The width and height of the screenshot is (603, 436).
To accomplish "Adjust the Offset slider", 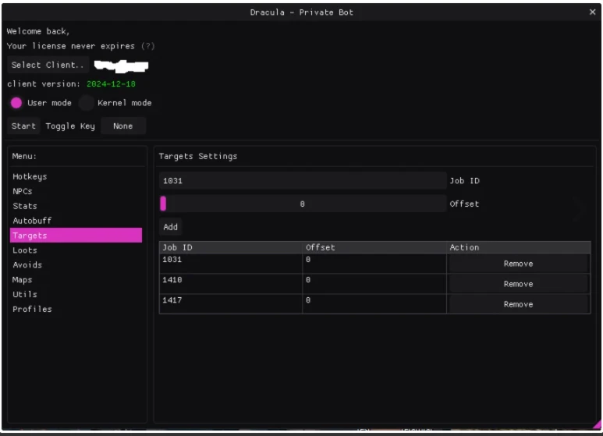I will tap(303, 204).
